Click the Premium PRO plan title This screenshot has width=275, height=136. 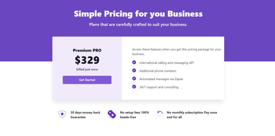coord(87,50)
